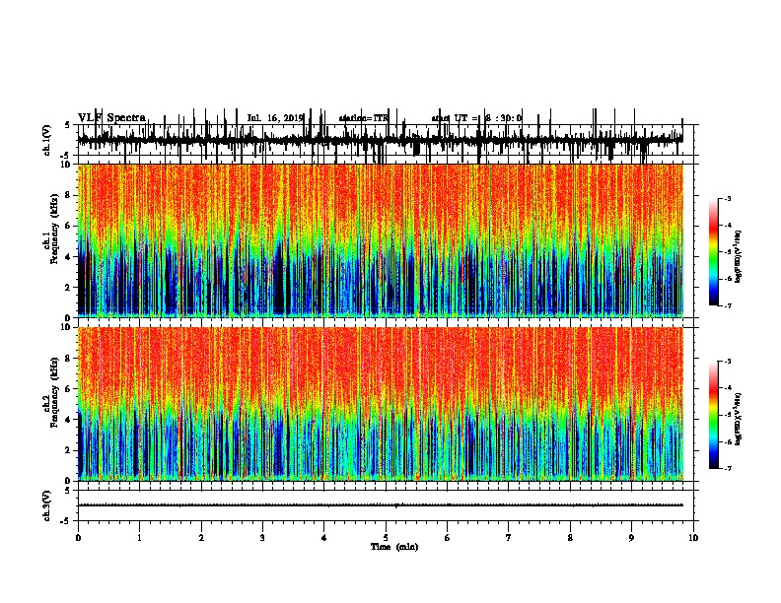781x603 pixels.
Task: Click the "station=ITK" header label
Action: pyautogui.click(x=363, y=118)
